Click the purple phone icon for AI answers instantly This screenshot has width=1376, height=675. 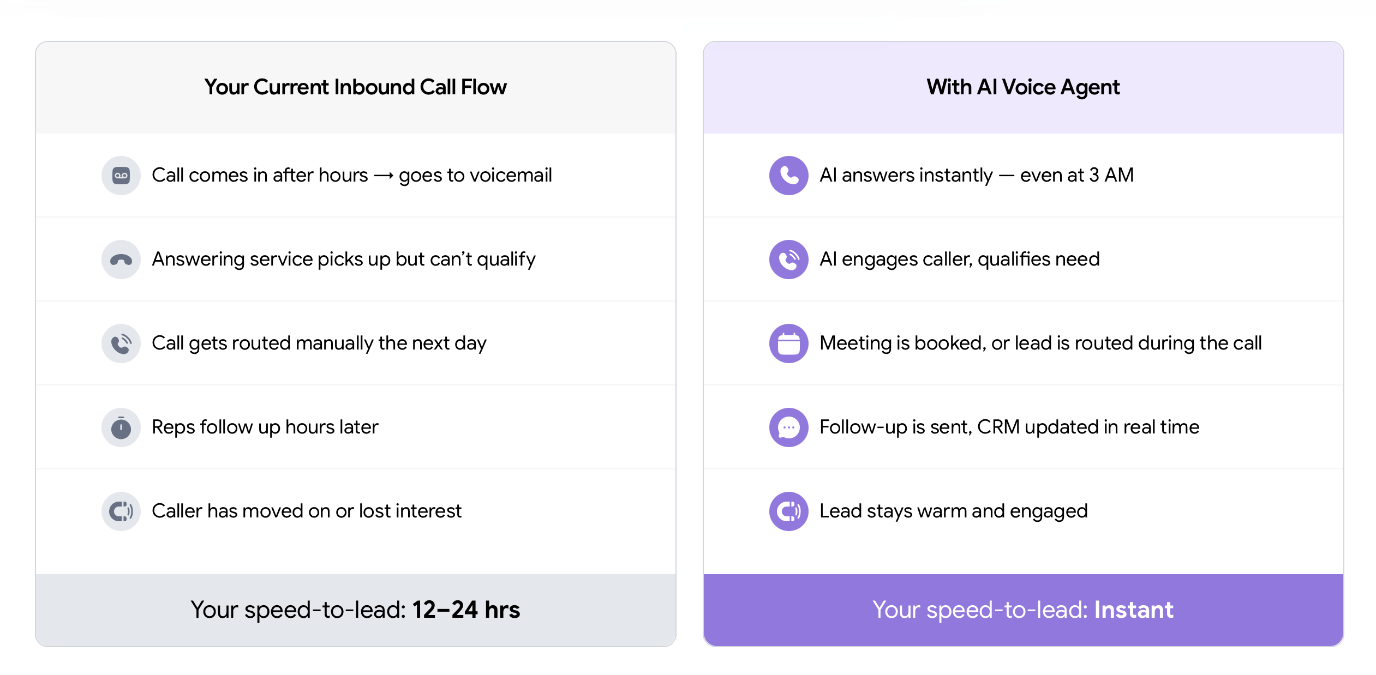pos(788,176)
